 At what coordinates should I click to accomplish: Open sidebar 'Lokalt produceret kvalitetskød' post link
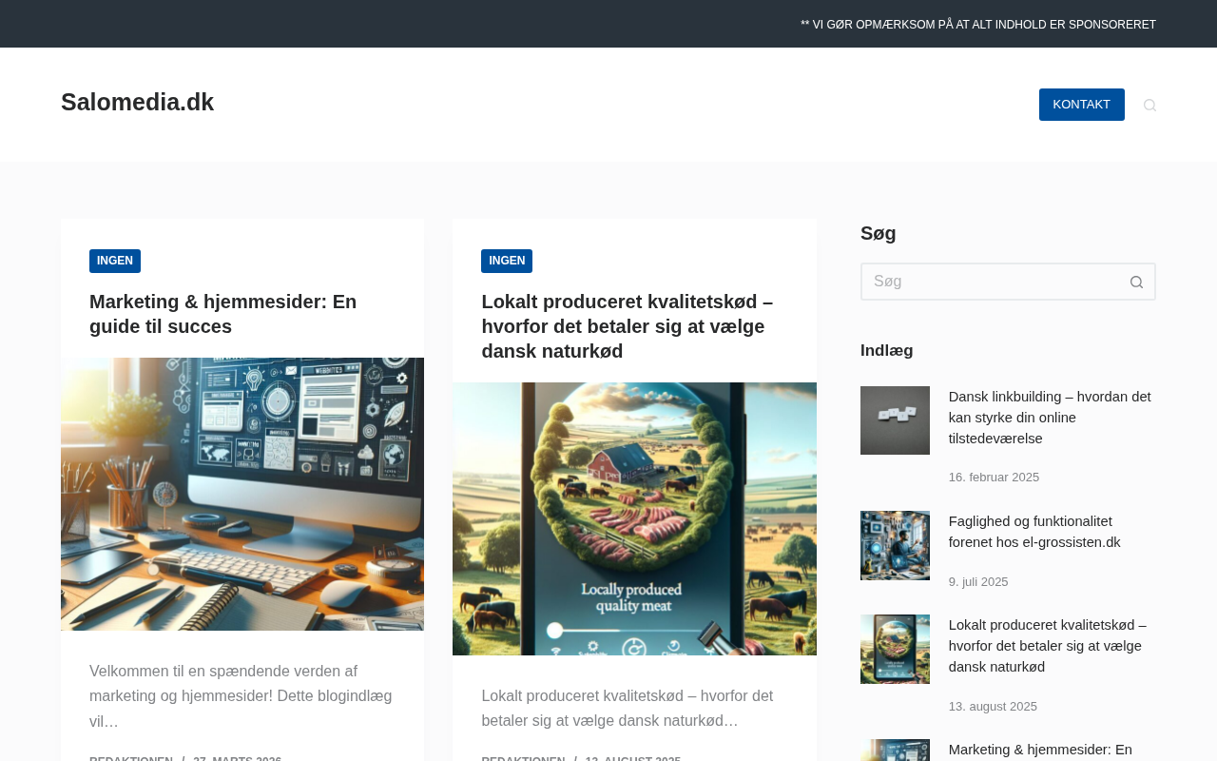pos(1048,646)
